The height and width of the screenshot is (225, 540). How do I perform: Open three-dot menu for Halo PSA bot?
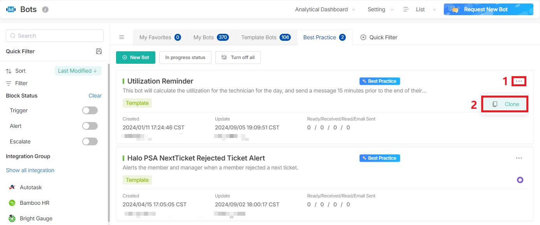pos(519,158)
